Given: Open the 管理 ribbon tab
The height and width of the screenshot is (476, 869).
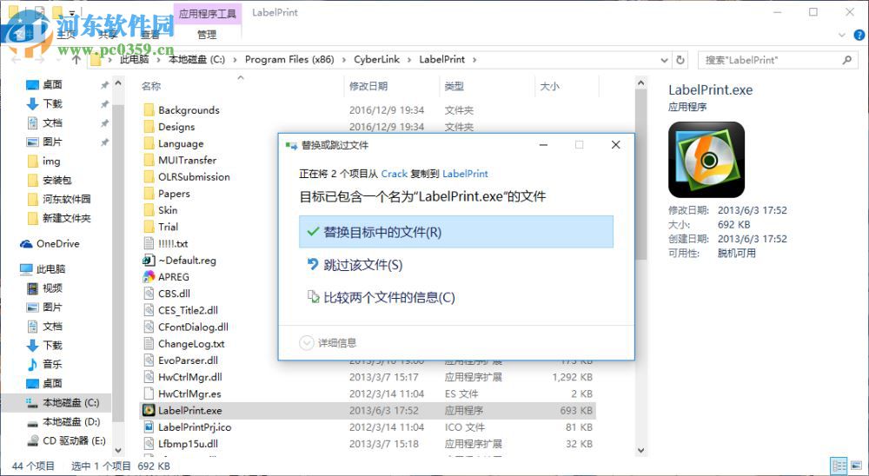Looking at the screenshot, I should (x=207, y=35).
